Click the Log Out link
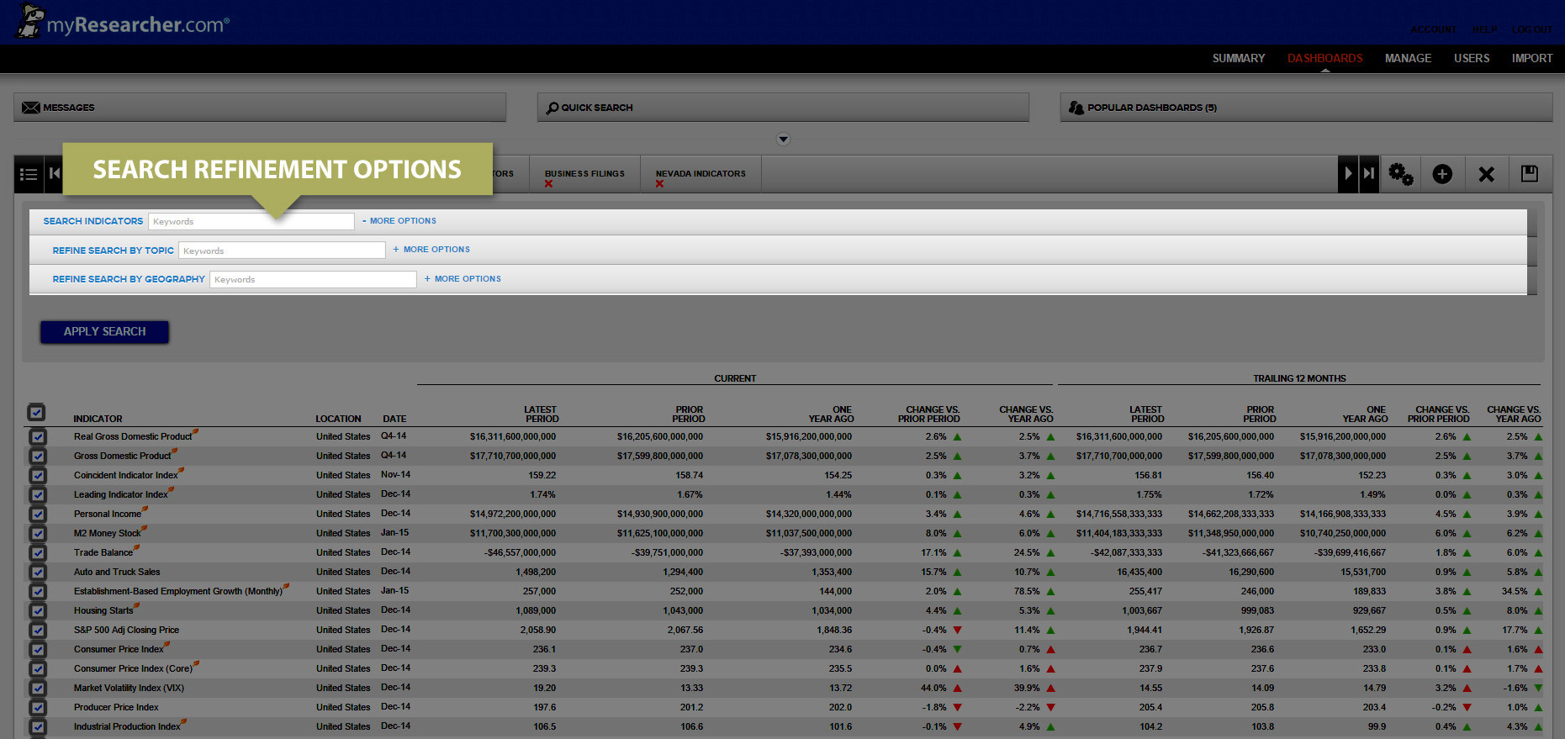 point(1532,29)
